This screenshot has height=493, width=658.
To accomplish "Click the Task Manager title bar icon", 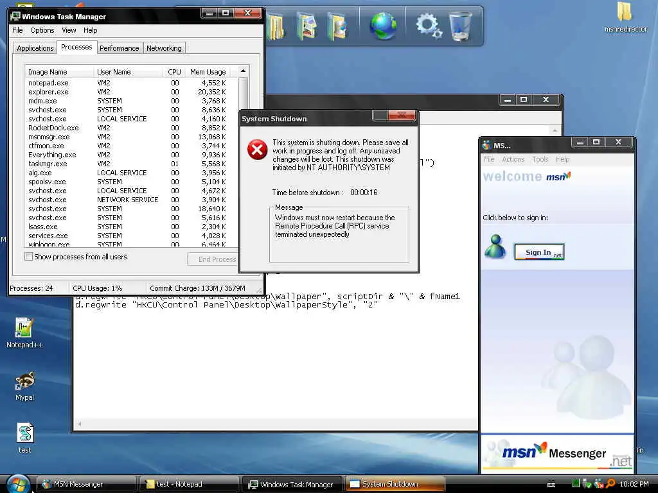I will point(15,16).
